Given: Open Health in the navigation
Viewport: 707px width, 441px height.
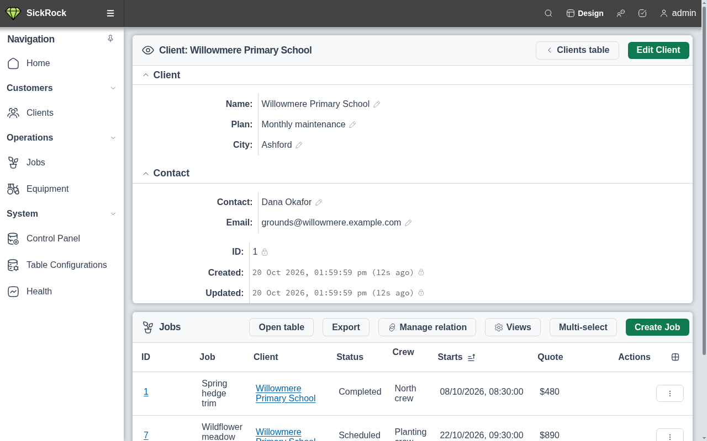Looking at the screenshot, I should click(x=62, y=292).
